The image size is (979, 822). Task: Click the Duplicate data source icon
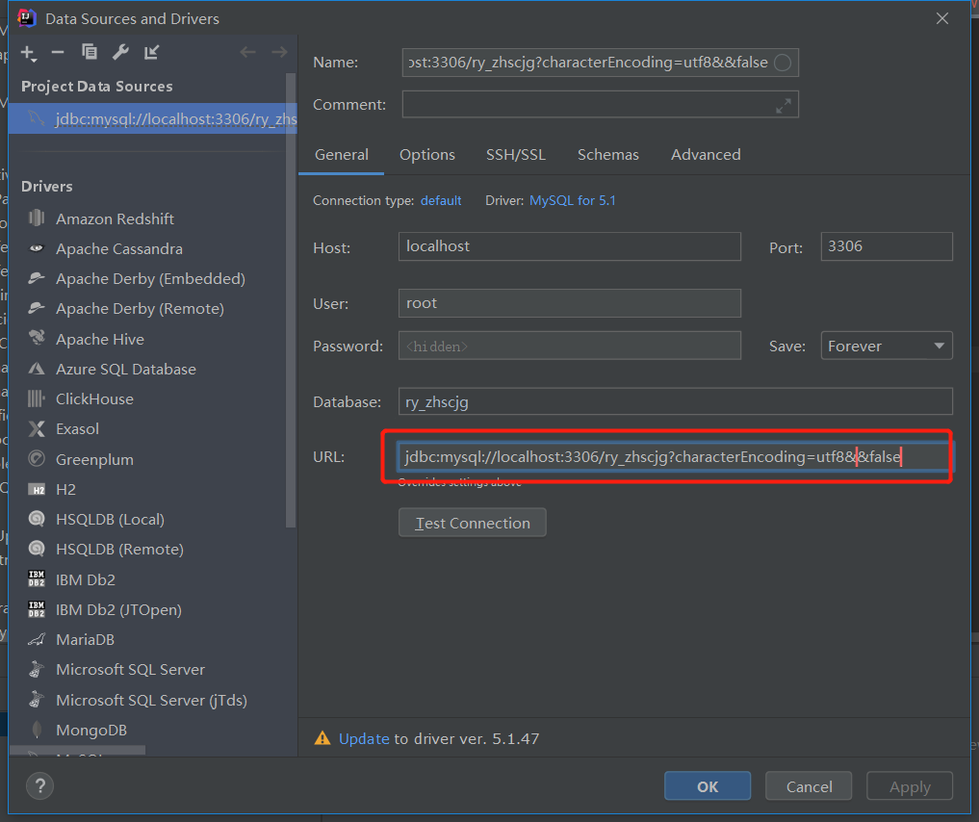90,52
